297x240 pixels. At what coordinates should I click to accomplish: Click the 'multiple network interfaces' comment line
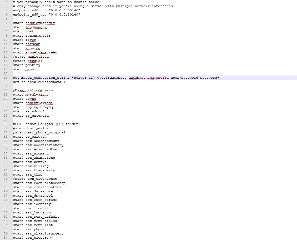[93, 6]
